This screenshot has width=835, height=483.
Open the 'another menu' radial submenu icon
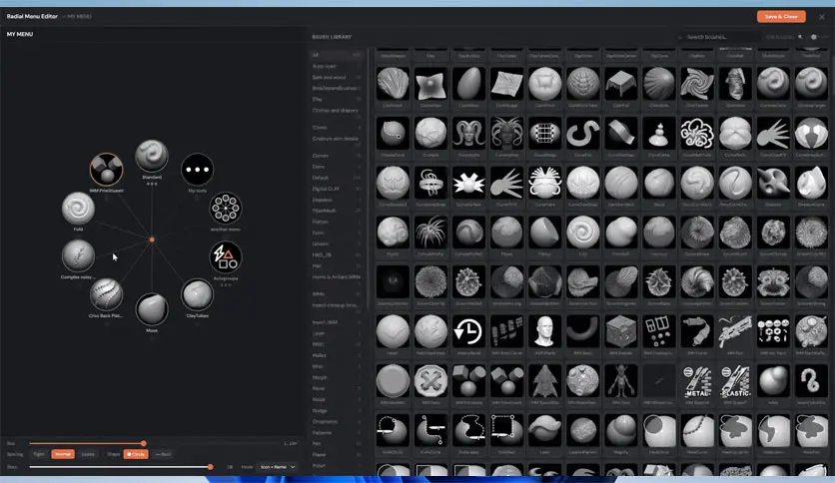[226, 208]
